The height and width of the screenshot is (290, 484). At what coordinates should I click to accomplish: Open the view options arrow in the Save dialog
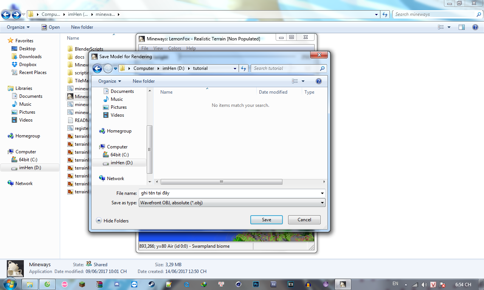point(303,81)
